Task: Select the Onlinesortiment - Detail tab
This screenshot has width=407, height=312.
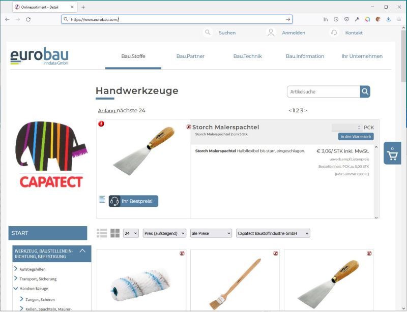Action: click(45, 7)
